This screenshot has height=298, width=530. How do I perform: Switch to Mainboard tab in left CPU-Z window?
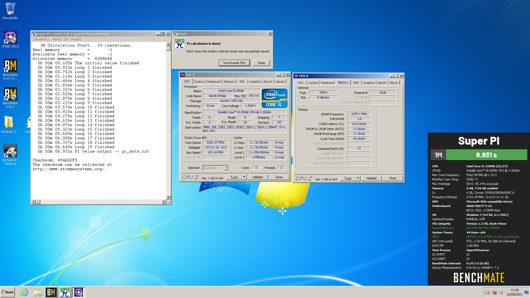214,82
